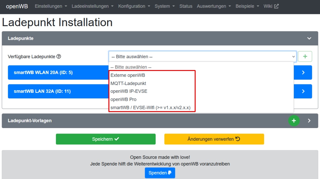Click the Ladepunkte header title
Image resolution: width=320 pixels, height=179 pixels.
21,38
